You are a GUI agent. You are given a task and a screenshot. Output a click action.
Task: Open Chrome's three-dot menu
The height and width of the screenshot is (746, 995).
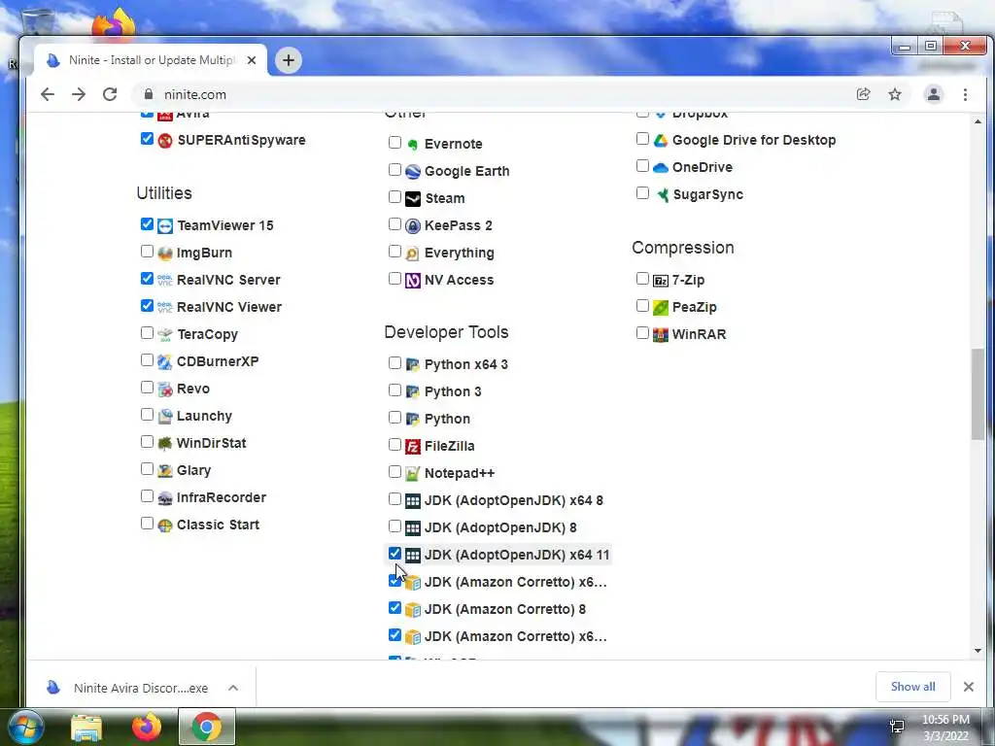(x=965, y=94)
